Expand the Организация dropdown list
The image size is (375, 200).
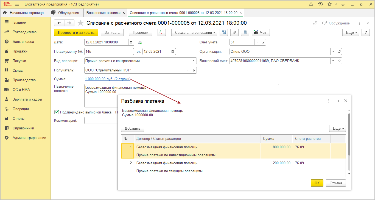333,52
